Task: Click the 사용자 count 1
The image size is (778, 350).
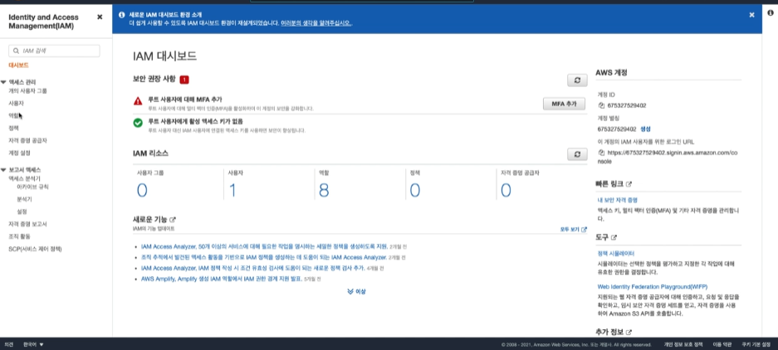Action: tap(232, 191)
